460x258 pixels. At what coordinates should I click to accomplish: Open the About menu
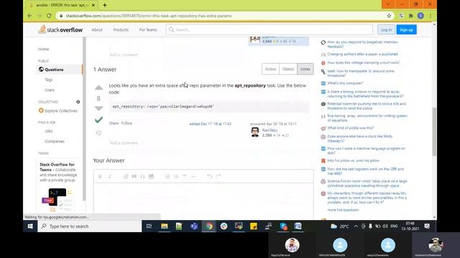[x=97, y=30]
